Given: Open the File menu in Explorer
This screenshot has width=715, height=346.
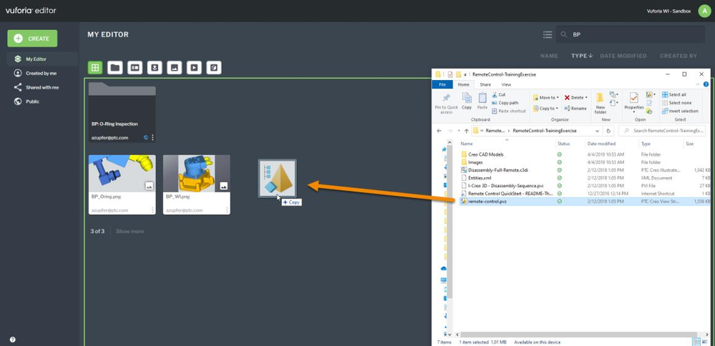Looking at the screenshot, I should (x=443, y=84).
